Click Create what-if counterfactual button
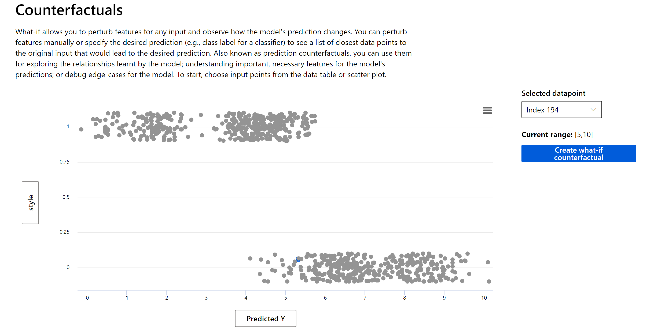This screenshot has width=658, height=336. pyautogui.click(x=578, y=153)
